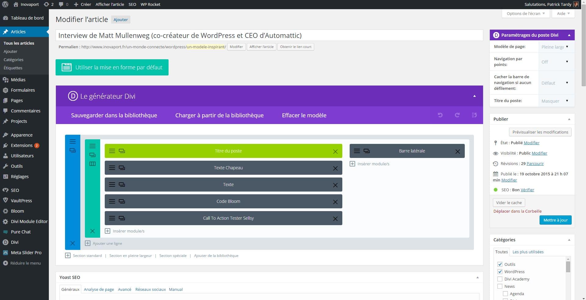This screenshot has width=586, height=300.
Task: Check the Divi Academy category
Action: point(500,279)
